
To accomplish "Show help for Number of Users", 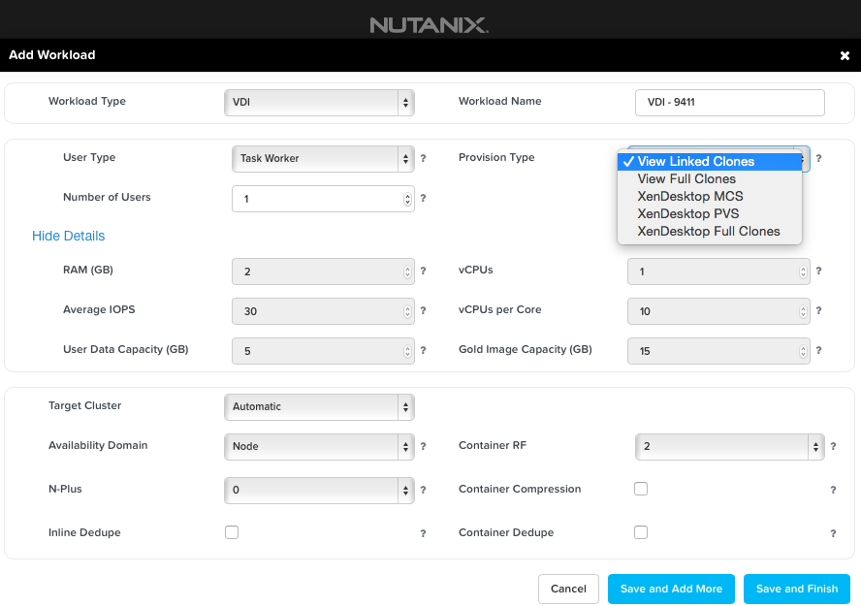I will [423, 198].
